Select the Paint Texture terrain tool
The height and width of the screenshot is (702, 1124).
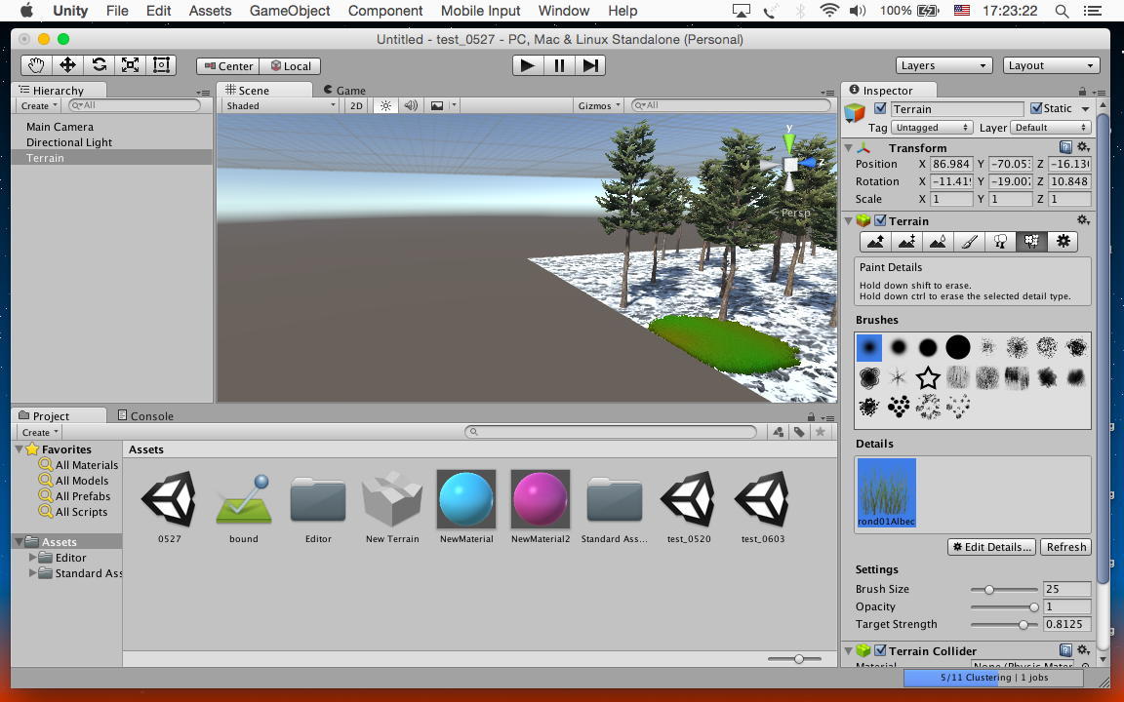click(x=969, y=242)
